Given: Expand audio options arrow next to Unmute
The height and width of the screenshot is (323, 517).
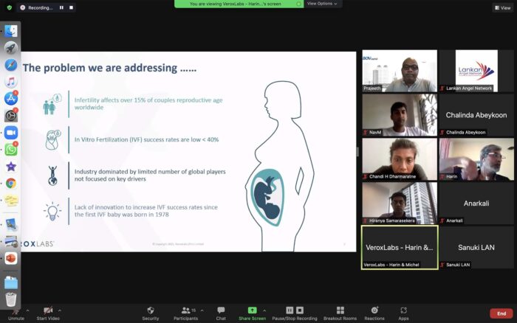Looking at the screenshot, I should [28, 310].
